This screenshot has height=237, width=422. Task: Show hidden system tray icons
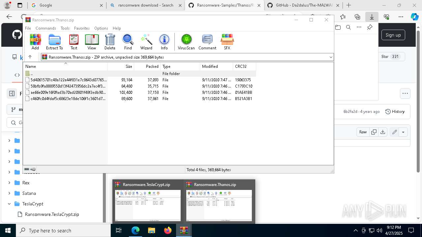(x=355, y=230)
